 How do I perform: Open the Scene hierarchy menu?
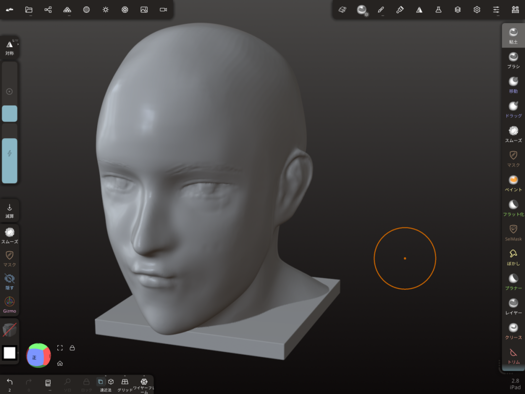pos(48,10)
